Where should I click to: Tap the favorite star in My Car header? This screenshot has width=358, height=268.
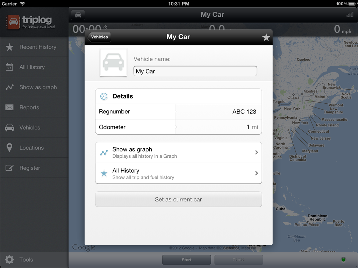[266, 37]
